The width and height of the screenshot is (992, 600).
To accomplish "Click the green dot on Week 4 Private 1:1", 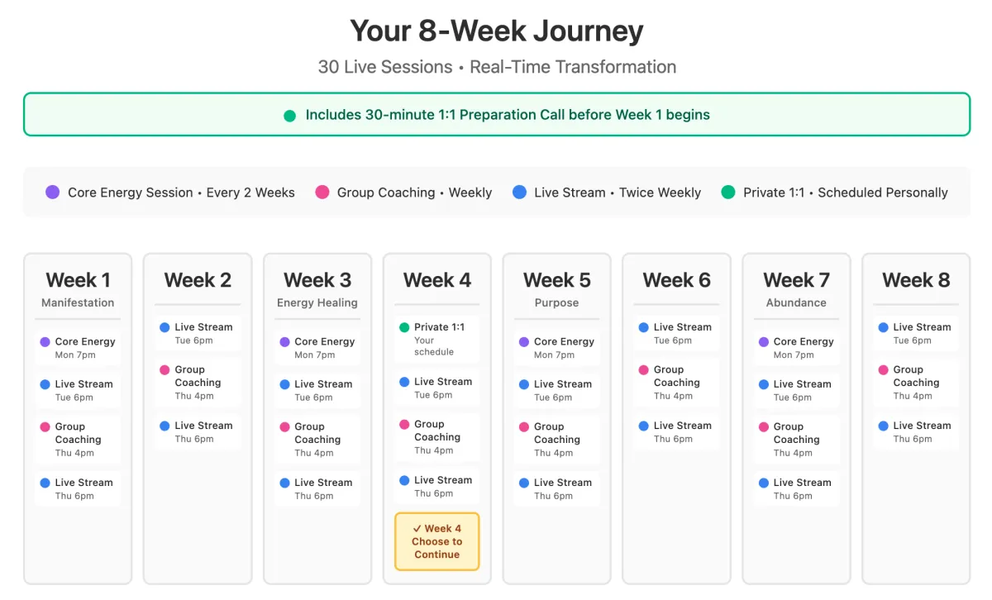I will tap(404, 327).
